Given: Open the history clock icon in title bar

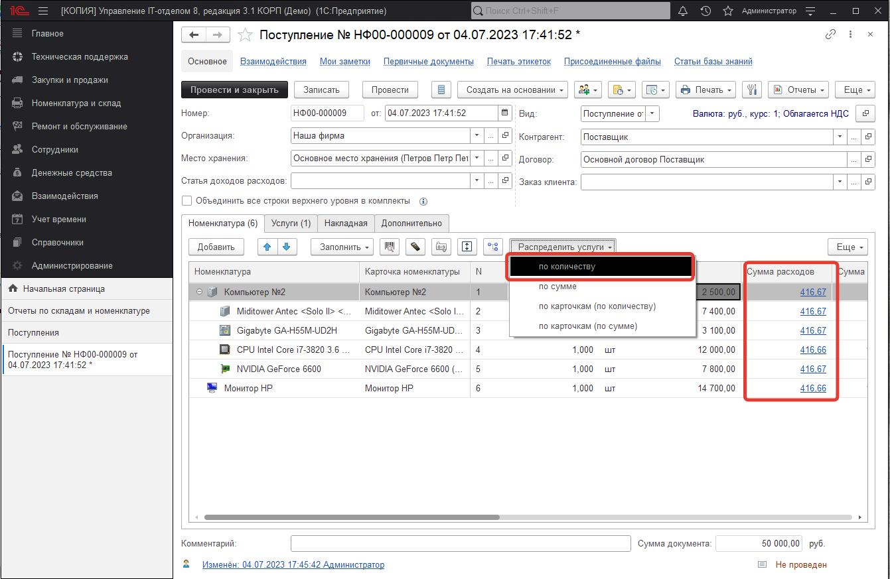Looking at the screenshot, I should (x=705, y=11).
